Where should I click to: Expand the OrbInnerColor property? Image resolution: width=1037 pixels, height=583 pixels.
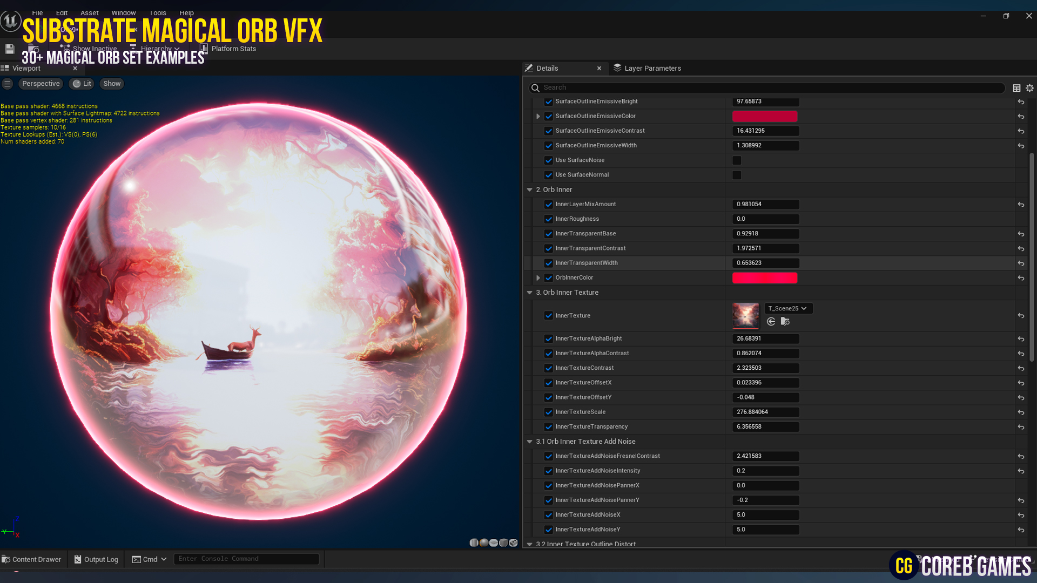pos(538,277)
